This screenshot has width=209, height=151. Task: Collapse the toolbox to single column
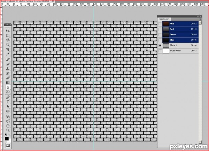pos(7,25)
